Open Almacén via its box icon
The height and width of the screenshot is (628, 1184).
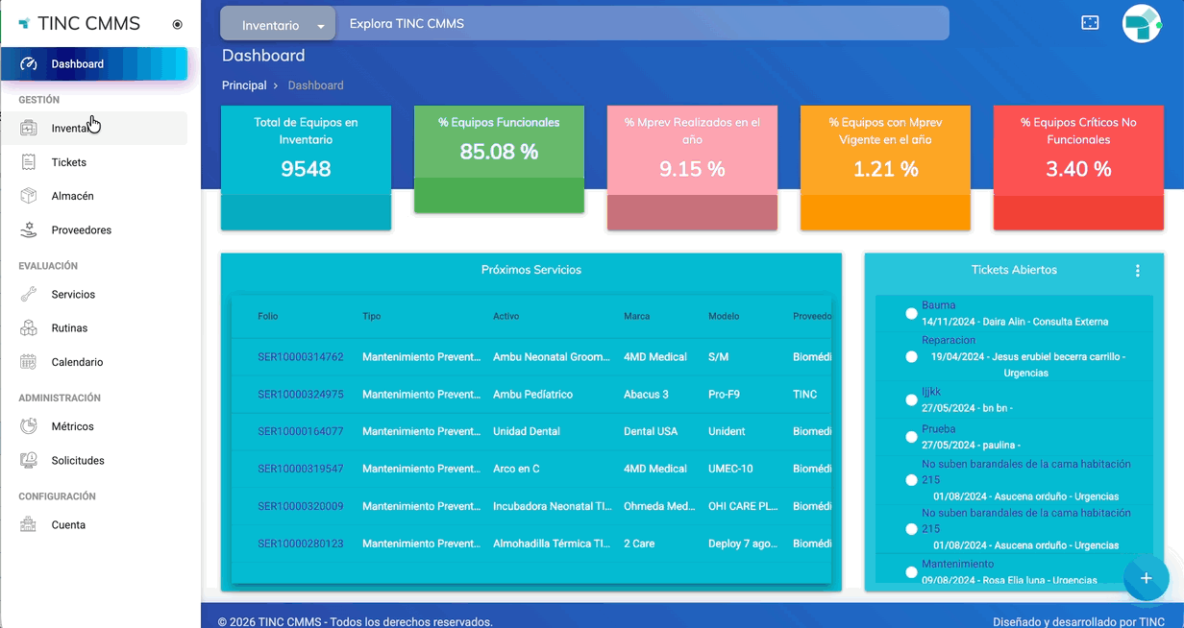click(x=29, y=196)
